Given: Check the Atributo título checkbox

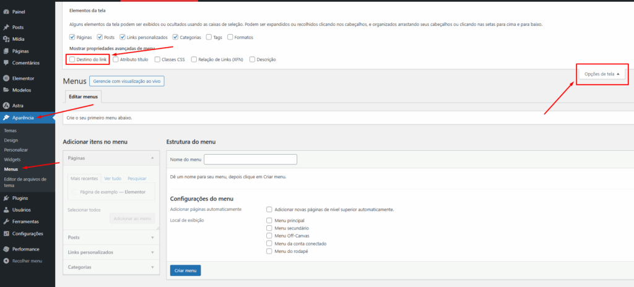Looking at the screenshot, I should pyautogui.click(x=116, y=59).
